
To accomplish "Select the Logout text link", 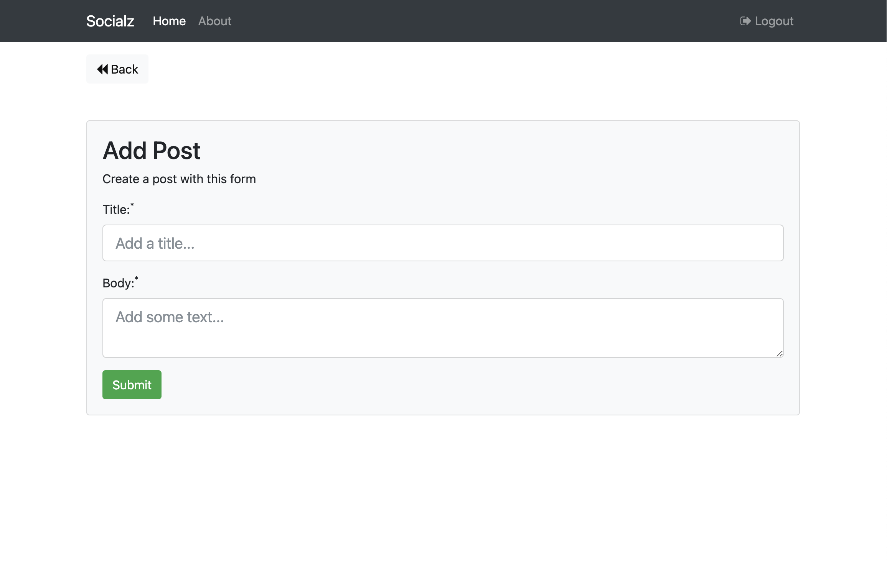I will click(774, 21).
